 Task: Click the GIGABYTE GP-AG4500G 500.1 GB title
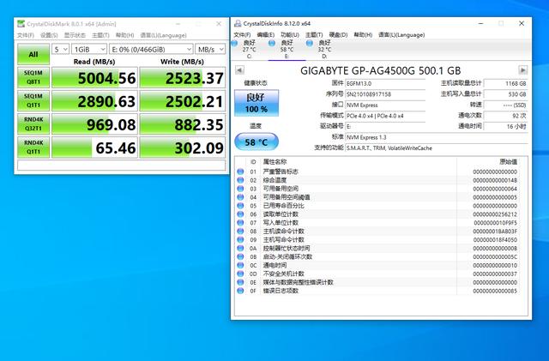coord(381,70)
